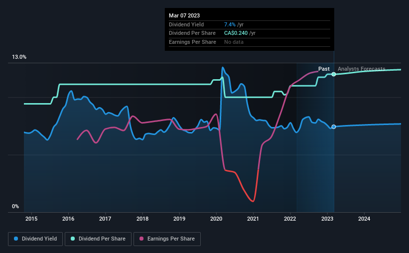Click the Mar 07 2023 tooltip date

[x=184, y=15]
